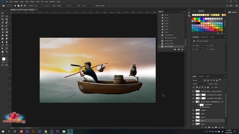The width and height of the screenshot is (239, 134).
Task: Open the layer blend mode Normal dropdown
Action: 200,84
